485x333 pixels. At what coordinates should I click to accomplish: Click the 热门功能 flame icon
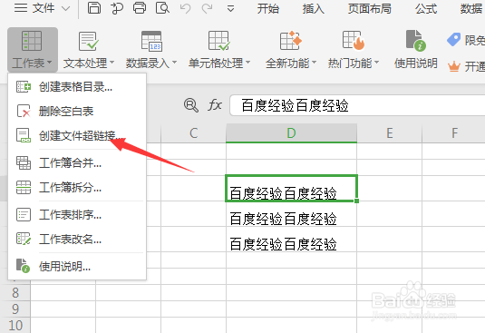[x=354, y=41]
